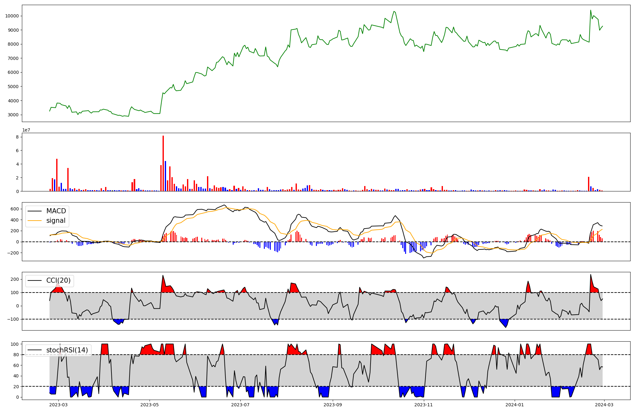Click the 10000 price axis tick label
Screen dimensions: 635x412
[x=12, y=16]
